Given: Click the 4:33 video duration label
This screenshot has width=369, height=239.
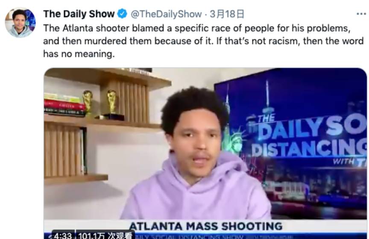Looking at the screenshot, I should click(63, 236).
